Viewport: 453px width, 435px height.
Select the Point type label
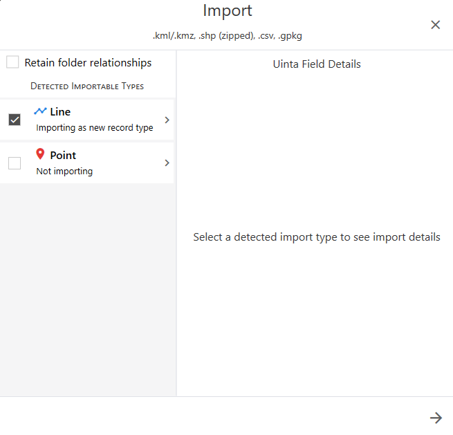pyautogui.click(x=63, y=156)
